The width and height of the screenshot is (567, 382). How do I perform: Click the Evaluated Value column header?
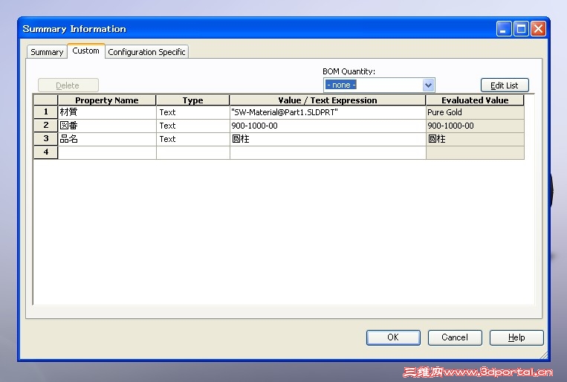point(475,100)
